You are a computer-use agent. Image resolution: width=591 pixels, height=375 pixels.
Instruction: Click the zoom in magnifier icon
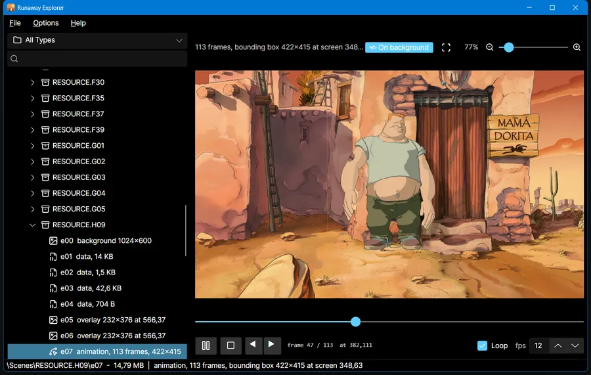coord(577,47)
